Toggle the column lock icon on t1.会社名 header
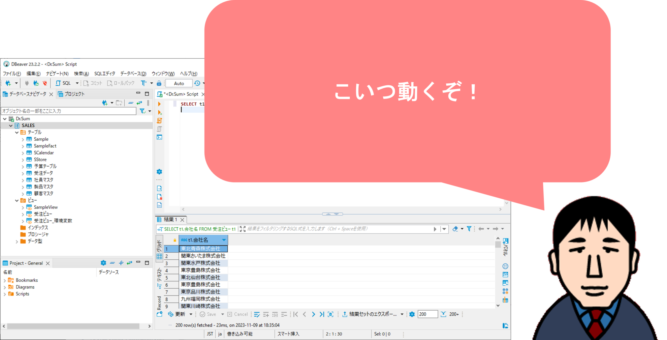Viewport: 667px width, 340px height. (x=176, y=240)
